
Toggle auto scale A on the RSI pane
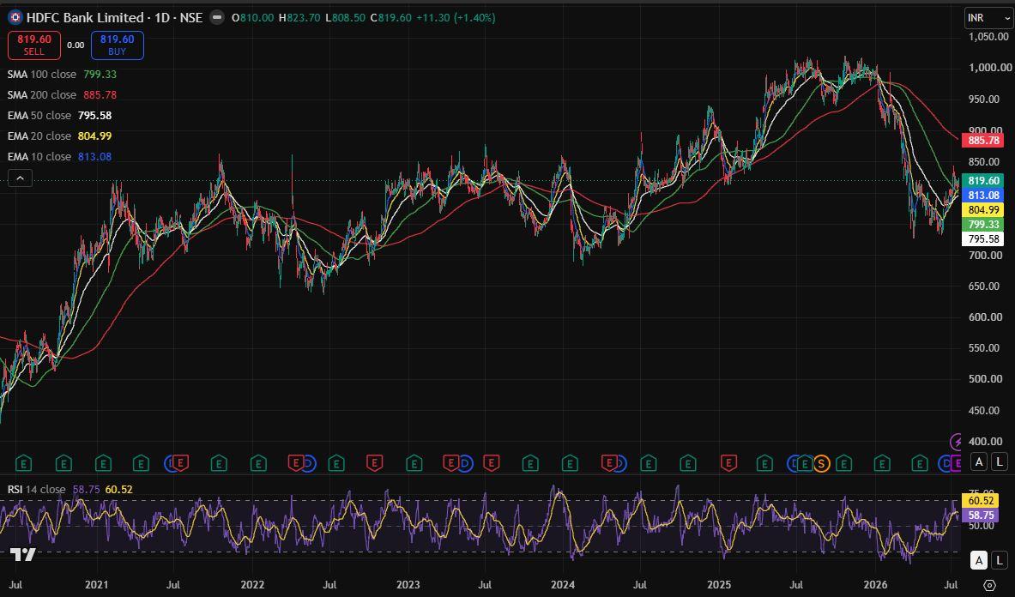[x=980, y=560]
